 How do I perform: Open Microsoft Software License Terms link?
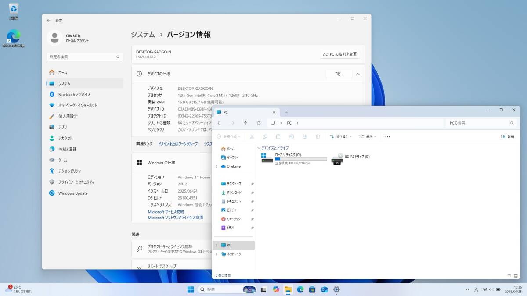175,218
